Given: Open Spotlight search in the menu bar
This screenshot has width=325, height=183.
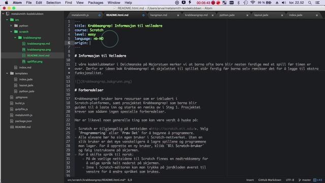Looking at the screenshot, I should [310, 3].
